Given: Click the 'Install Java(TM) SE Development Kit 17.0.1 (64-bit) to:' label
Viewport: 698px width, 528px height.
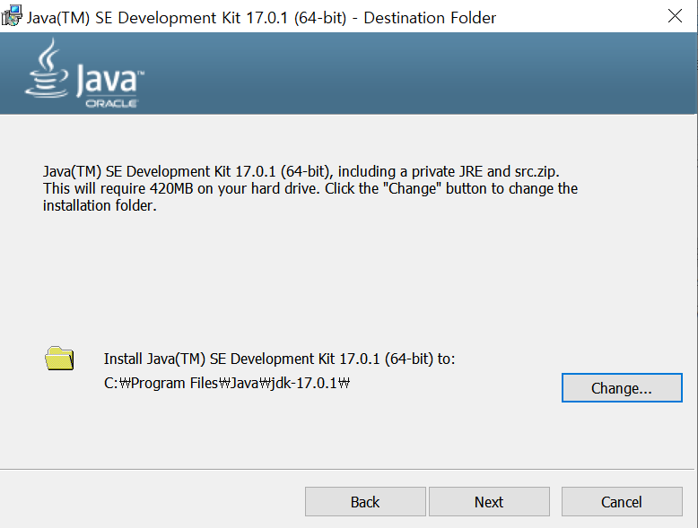Looking at the screenshot, I should (279, 359).
